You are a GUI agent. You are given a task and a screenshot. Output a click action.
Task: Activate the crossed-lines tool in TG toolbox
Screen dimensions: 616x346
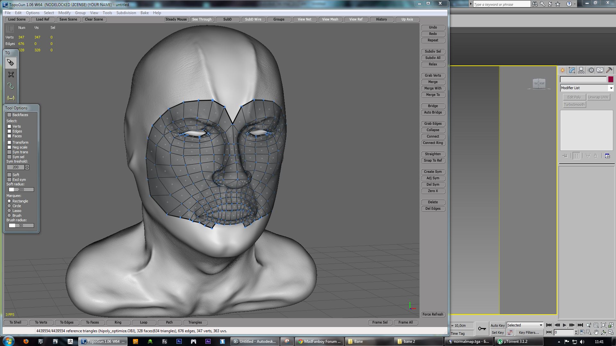click(x=11, y=75)
